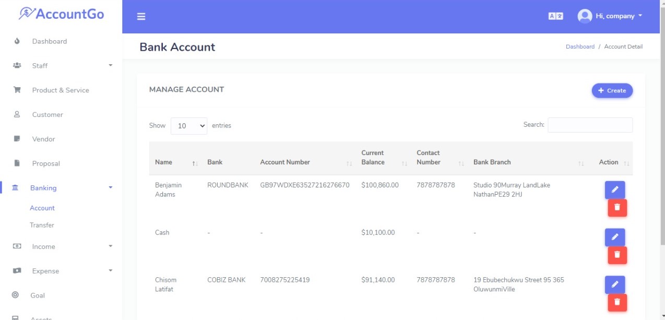This screenshot has width=665, height=320.
Task: Expand the Staff sidebar menu
Action: 61,66
